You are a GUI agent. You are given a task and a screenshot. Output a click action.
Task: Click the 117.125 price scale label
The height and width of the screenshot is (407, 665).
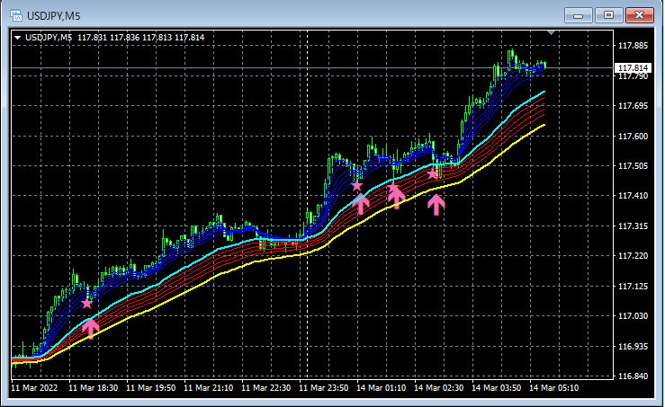(x=633, y=287)
